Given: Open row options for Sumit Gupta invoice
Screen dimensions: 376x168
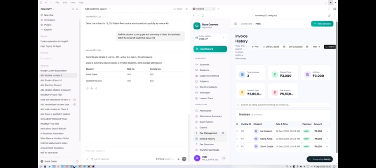Looking at the screenshot, I should click(x=327, y=146).
